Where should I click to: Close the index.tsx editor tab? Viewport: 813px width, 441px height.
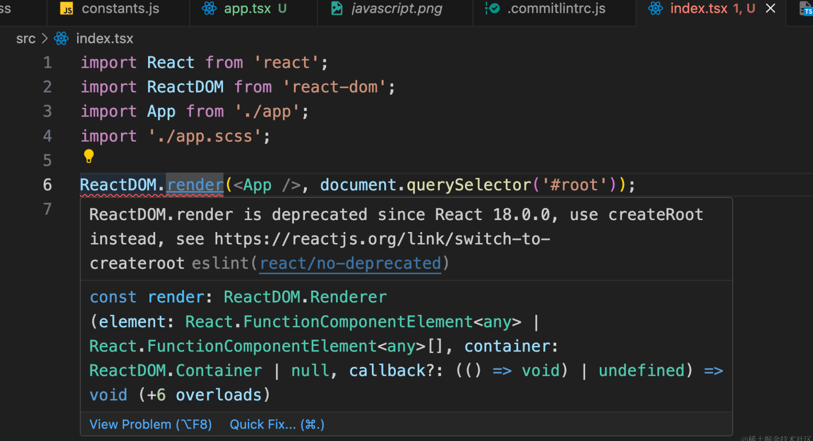(x=770, y=8)
